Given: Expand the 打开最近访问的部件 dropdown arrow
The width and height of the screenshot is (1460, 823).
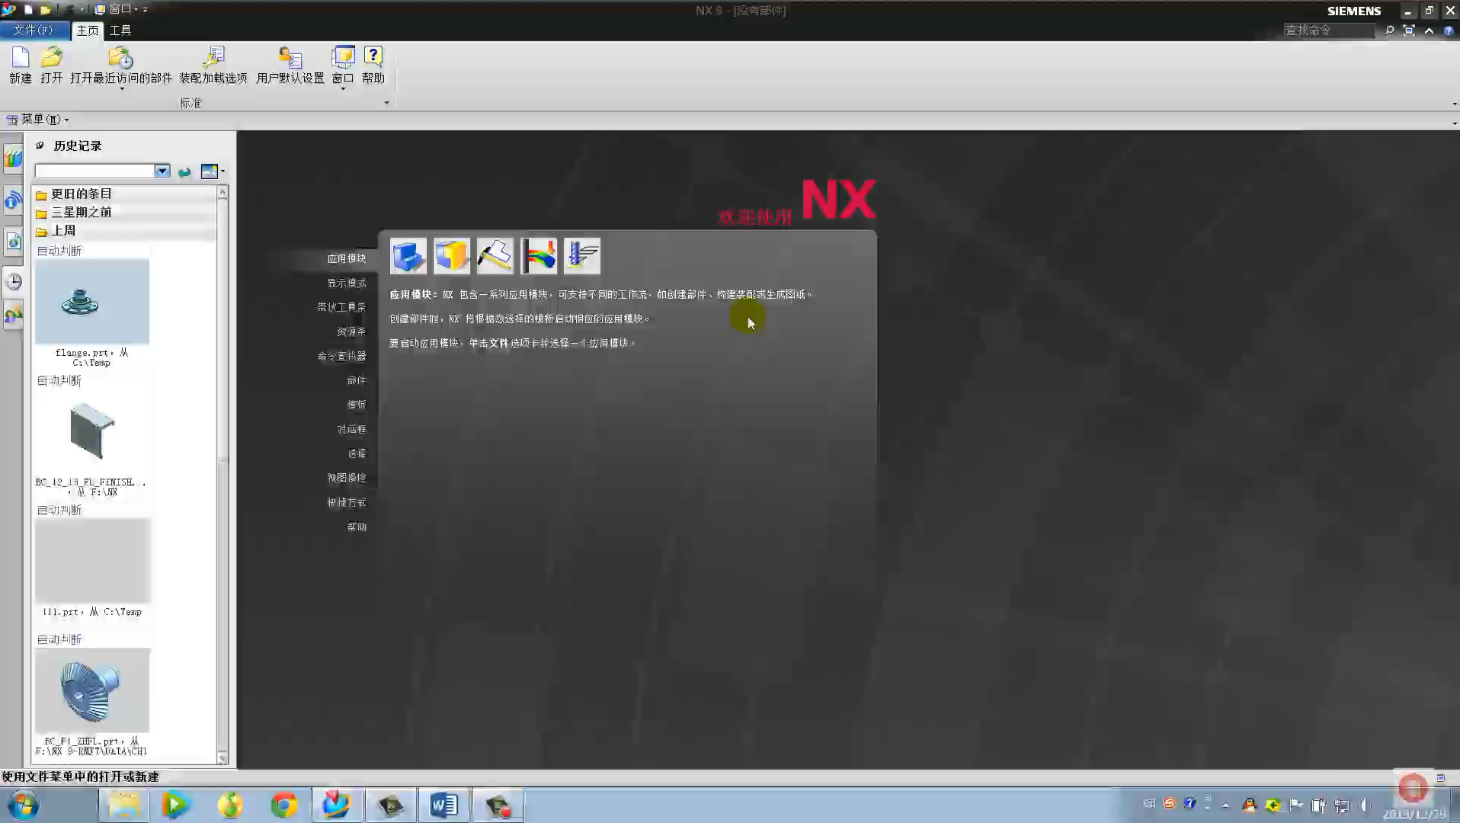Looking at the screenshot, I should click(121, 89).
